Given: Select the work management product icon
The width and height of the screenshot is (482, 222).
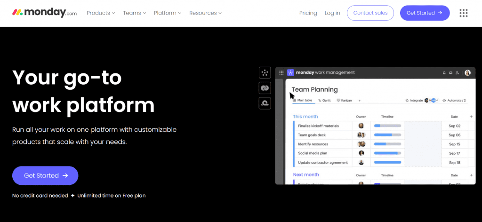Looking at the screenshot, I should [265, 73].
